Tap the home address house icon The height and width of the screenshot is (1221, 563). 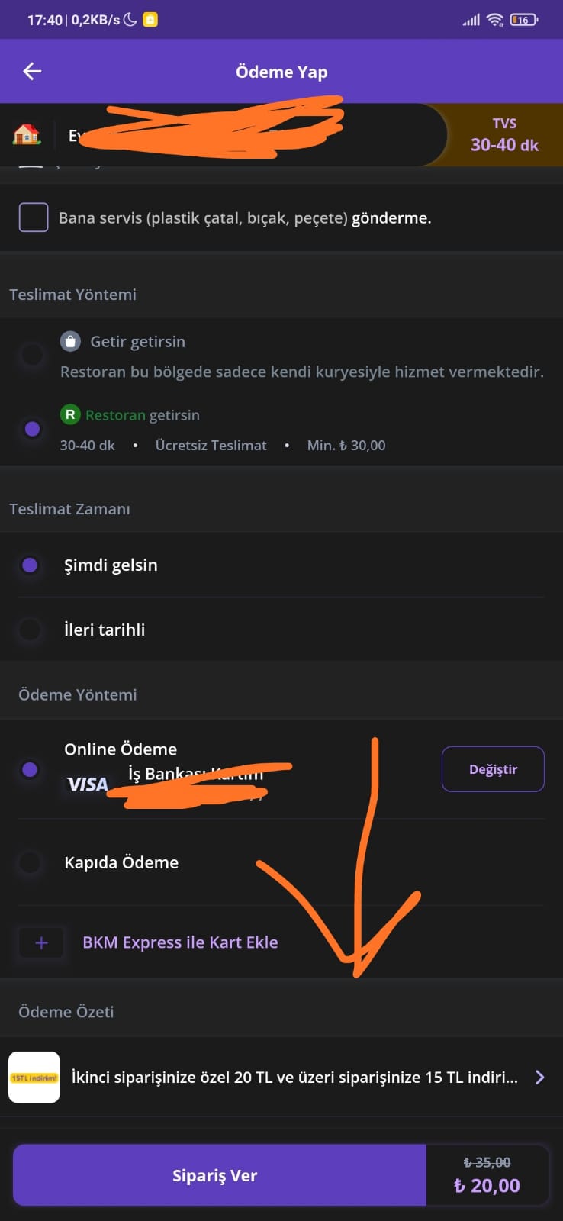tap(27, 135)
